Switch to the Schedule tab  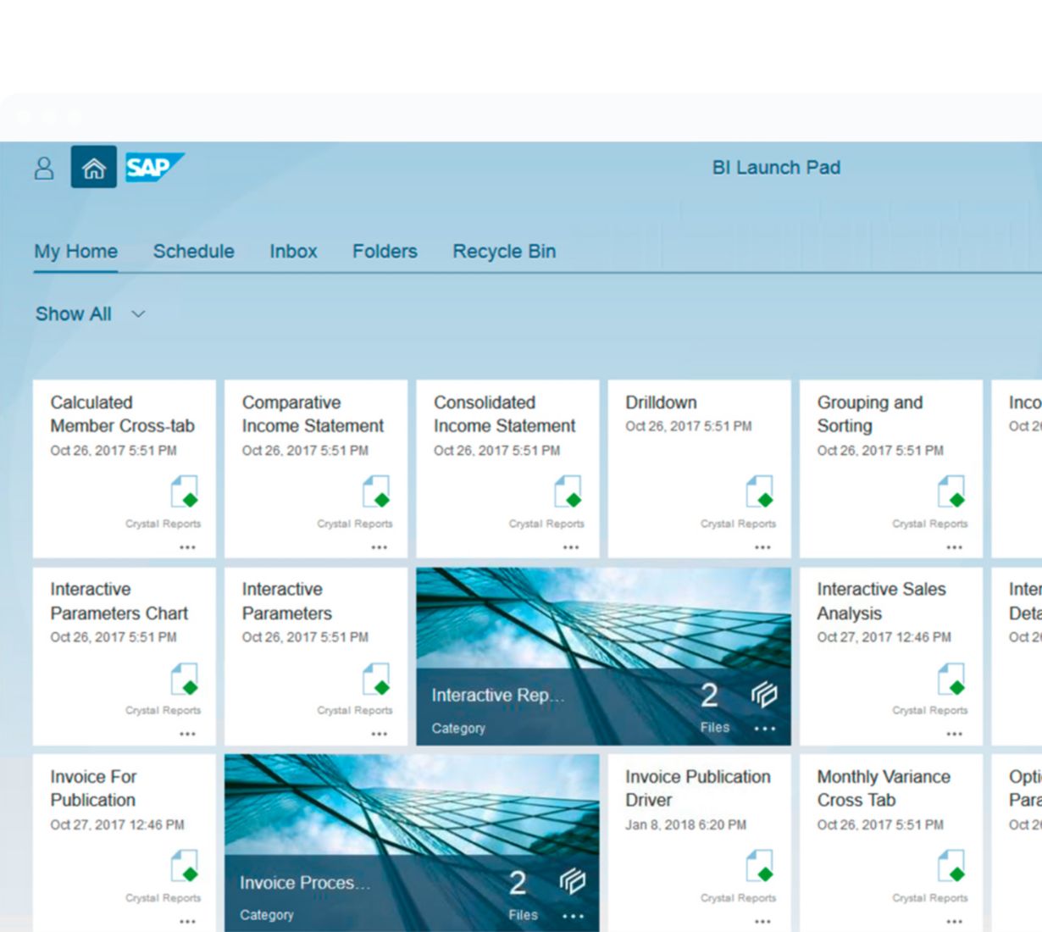pyautogui.click(x=193, y=252)
